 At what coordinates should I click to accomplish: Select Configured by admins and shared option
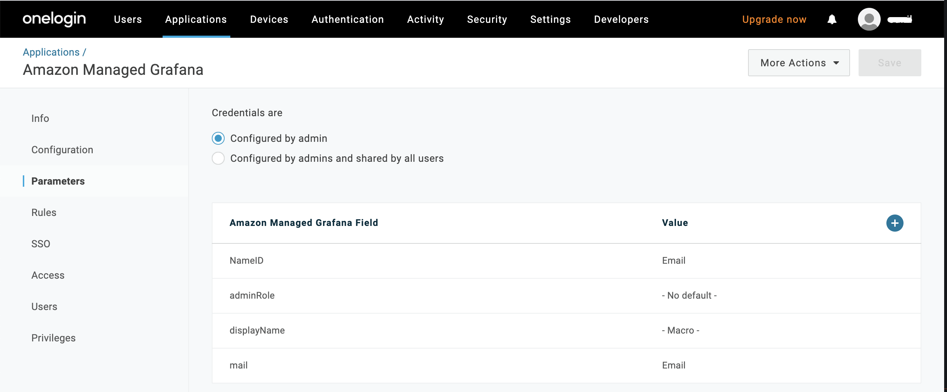(x=218, y=158)
